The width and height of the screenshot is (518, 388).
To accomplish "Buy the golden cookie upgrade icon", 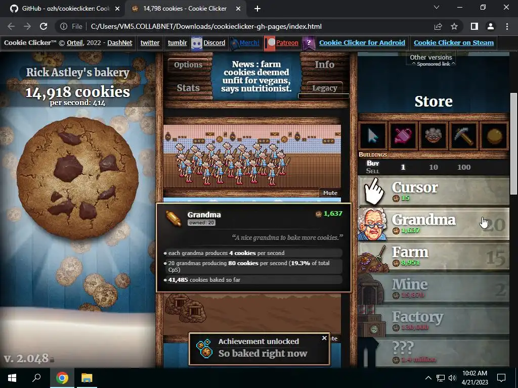I will click(495, 135).
